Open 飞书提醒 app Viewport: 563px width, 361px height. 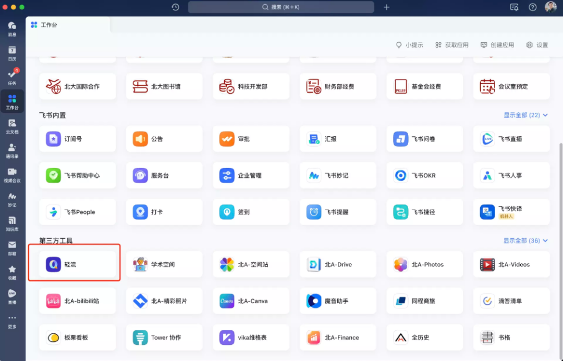338,212
